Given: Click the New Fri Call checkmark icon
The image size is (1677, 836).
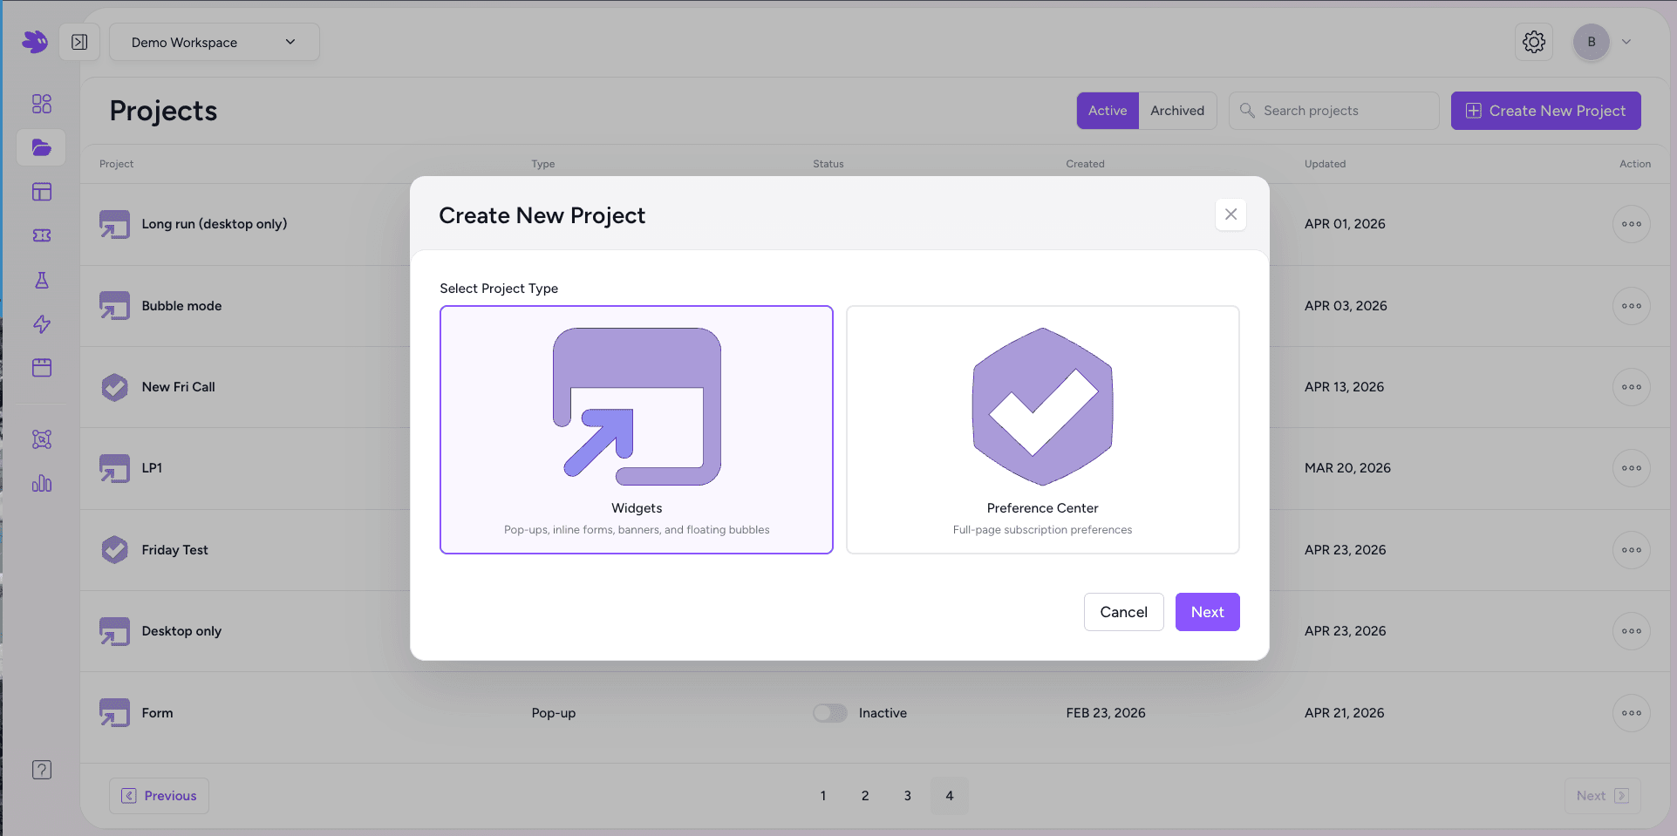Looking at the screenshot, I should click(114, 387).
